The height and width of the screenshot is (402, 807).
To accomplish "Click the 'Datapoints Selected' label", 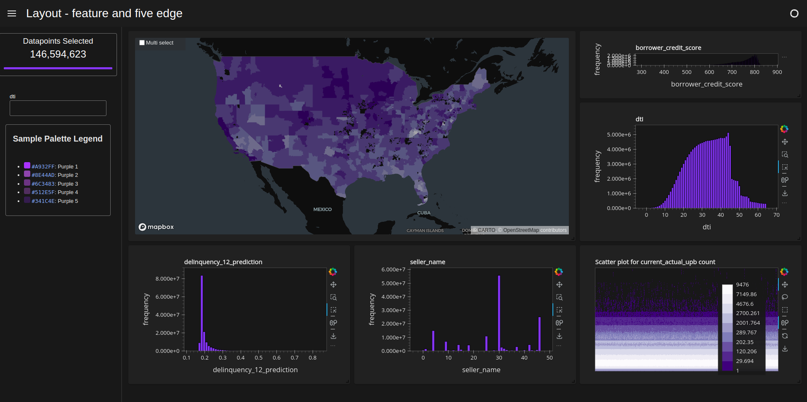I will coord(58,41).
